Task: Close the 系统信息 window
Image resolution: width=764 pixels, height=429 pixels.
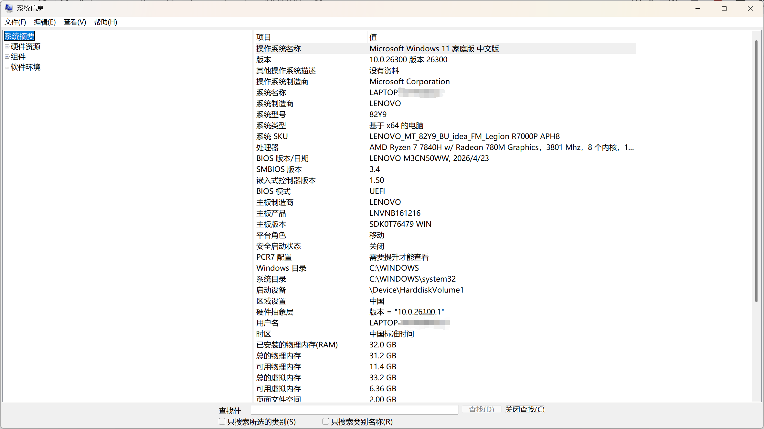Action: pos(750,8)
